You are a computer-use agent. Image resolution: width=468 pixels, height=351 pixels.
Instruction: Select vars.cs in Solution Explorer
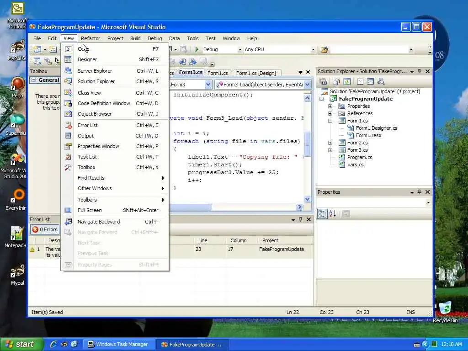click(x=355, y=165)
